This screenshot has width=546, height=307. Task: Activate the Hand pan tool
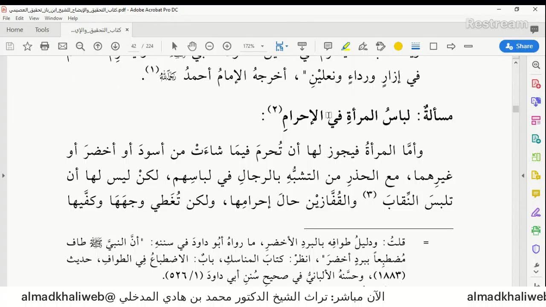pos(192,46)
